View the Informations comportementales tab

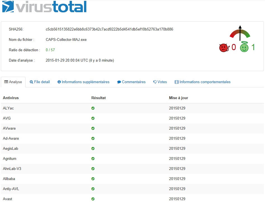pyautogui.click(x=203, y=82)
